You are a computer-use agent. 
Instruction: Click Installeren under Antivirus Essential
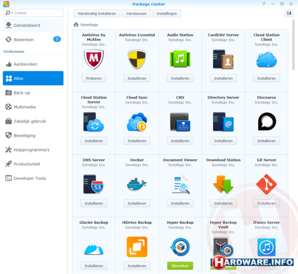point(137,78)
